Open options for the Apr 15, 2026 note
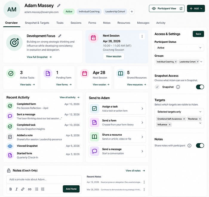The width and height of the screenshot is (209, 197). (x=144, y=182)
